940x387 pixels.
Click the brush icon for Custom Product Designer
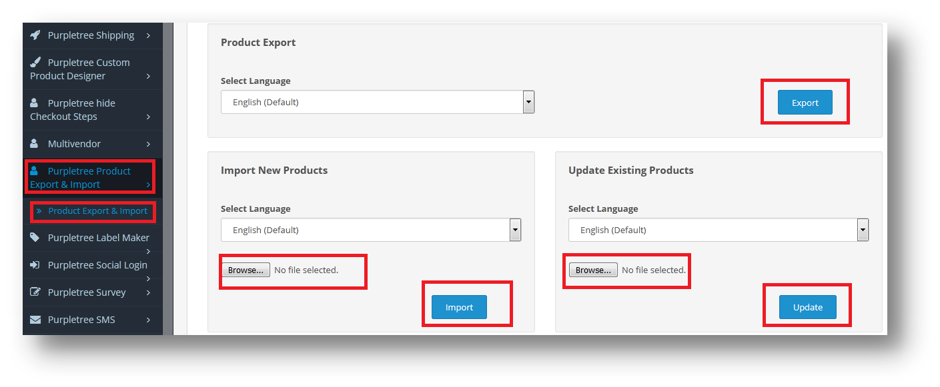35,63
